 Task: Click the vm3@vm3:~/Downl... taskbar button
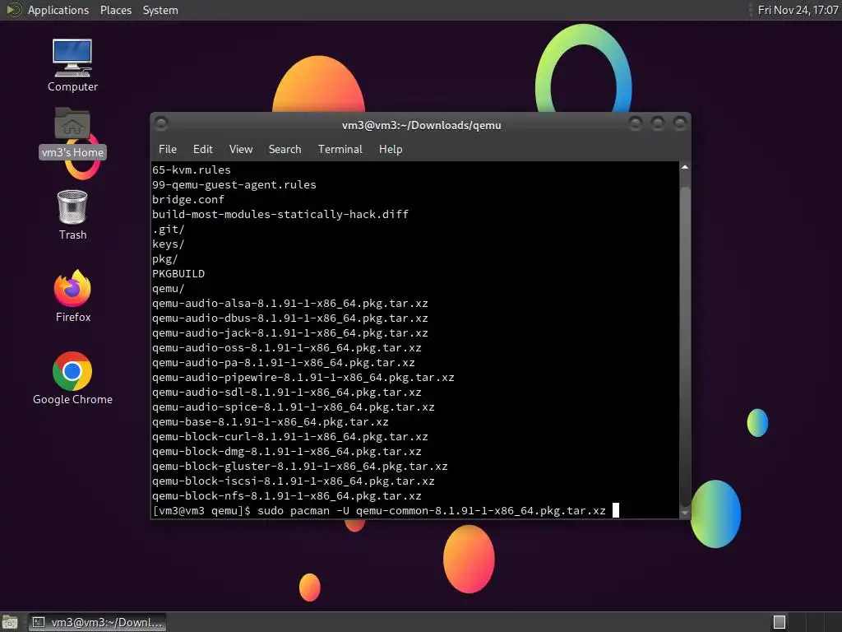tap(97, 622)
